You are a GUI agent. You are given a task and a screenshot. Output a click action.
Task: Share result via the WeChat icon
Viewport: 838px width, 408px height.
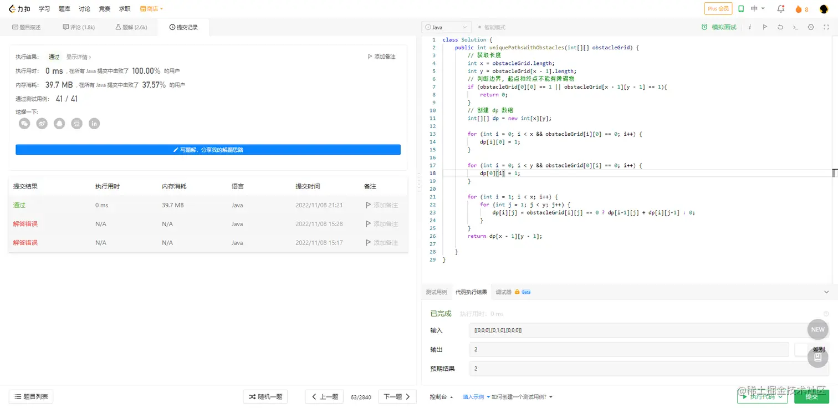coord(24,124)
